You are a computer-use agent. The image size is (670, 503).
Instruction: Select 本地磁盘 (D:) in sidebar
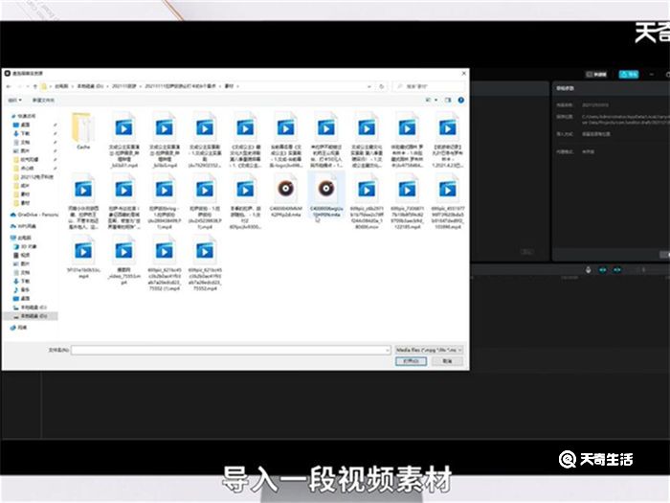coord(30,316)
